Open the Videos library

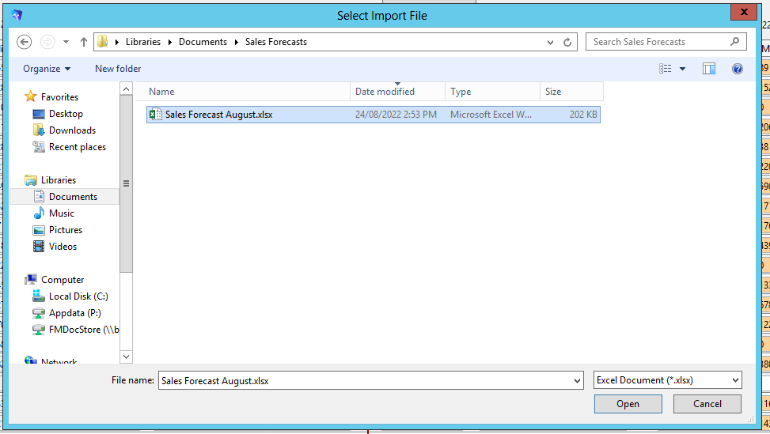63,247
